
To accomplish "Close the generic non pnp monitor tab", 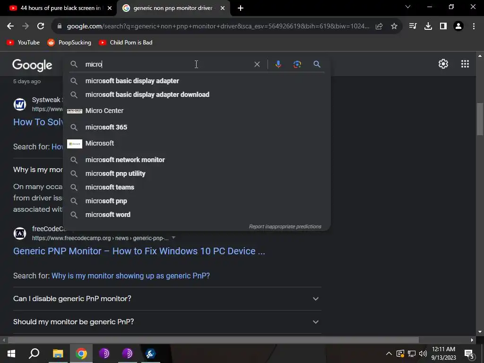I will pos(223,8).
